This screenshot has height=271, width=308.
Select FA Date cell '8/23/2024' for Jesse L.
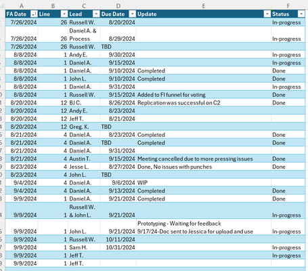(x=22, y=167)
